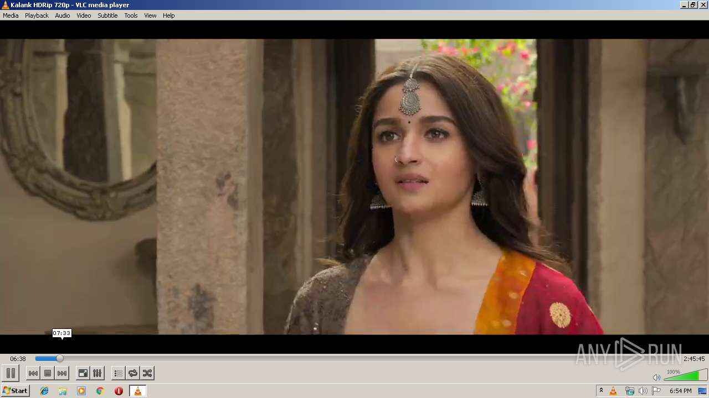Click the 6:54 PM system clock
The image size is (709, 398).
[680, 391]
